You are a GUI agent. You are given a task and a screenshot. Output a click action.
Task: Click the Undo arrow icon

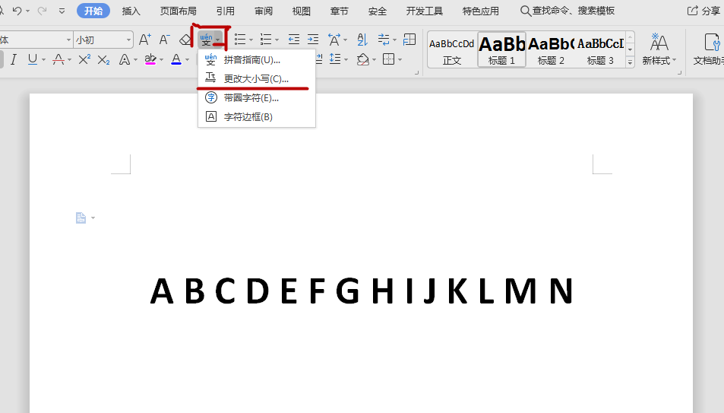point(17,10)
